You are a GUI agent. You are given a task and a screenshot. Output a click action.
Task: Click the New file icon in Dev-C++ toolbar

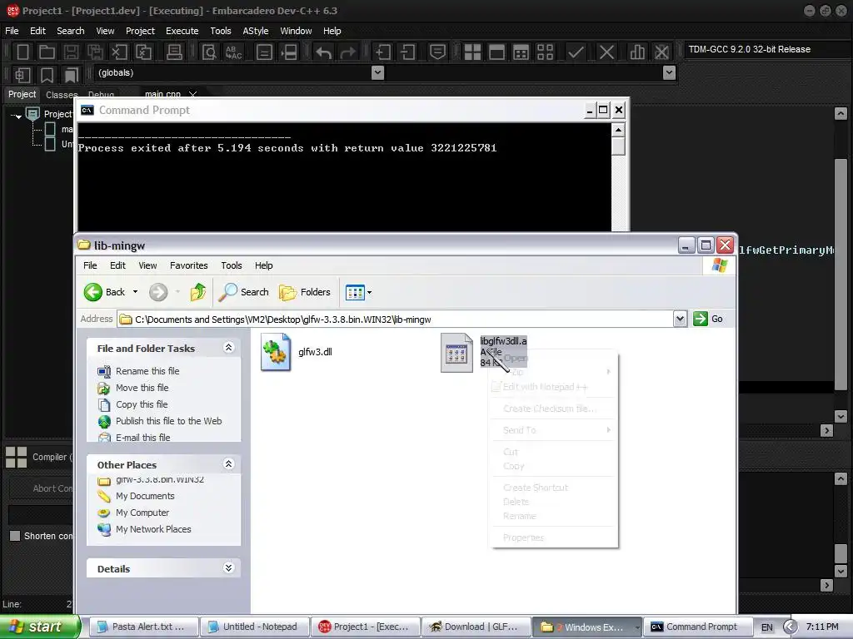(x=22, y=52)
